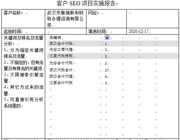The image size is (180, 140).
Task: Select keyword 江夏代帐报税
Action: coord(61,56)
